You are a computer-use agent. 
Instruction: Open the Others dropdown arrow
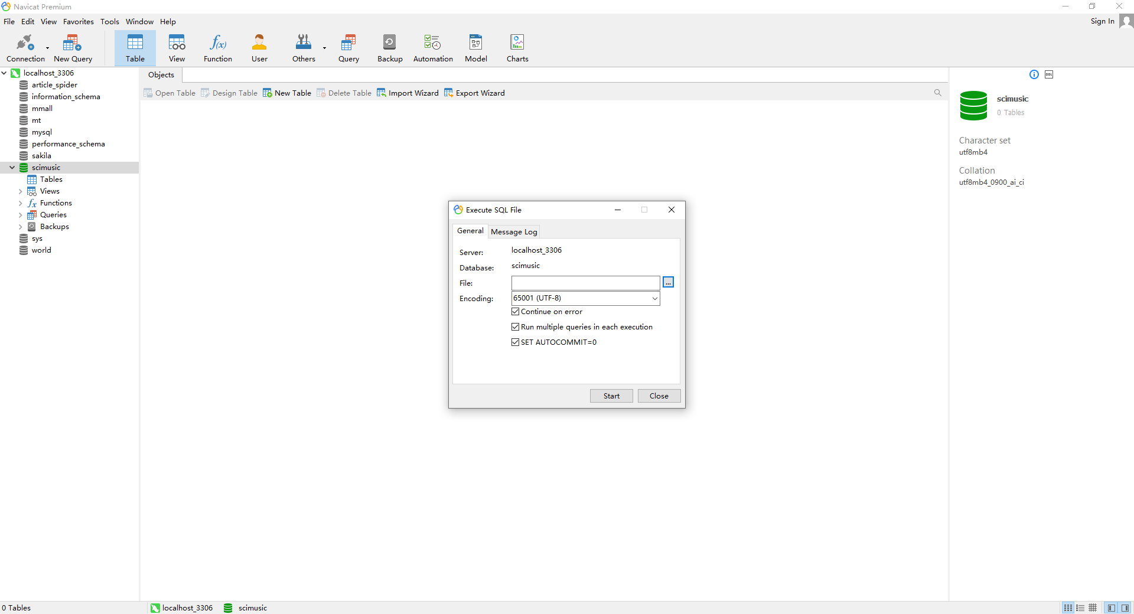coord(324,48)
